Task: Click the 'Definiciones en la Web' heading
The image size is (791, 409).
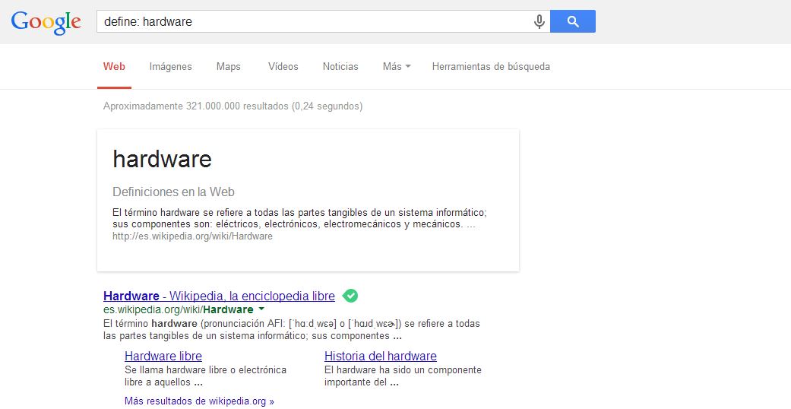Action: tap(173, 192)
